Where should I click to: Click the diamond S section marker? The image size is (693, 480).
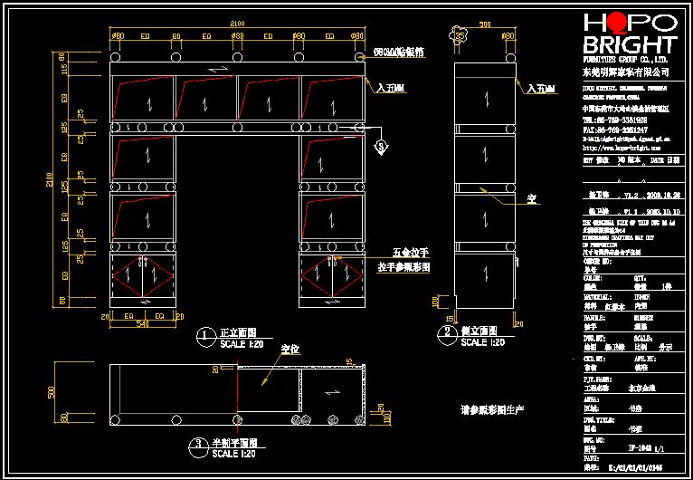tap(382, 147)
